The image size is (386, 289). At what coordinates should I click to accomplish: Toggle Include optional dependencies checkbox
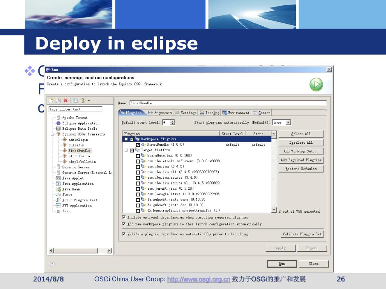point(124,217)
